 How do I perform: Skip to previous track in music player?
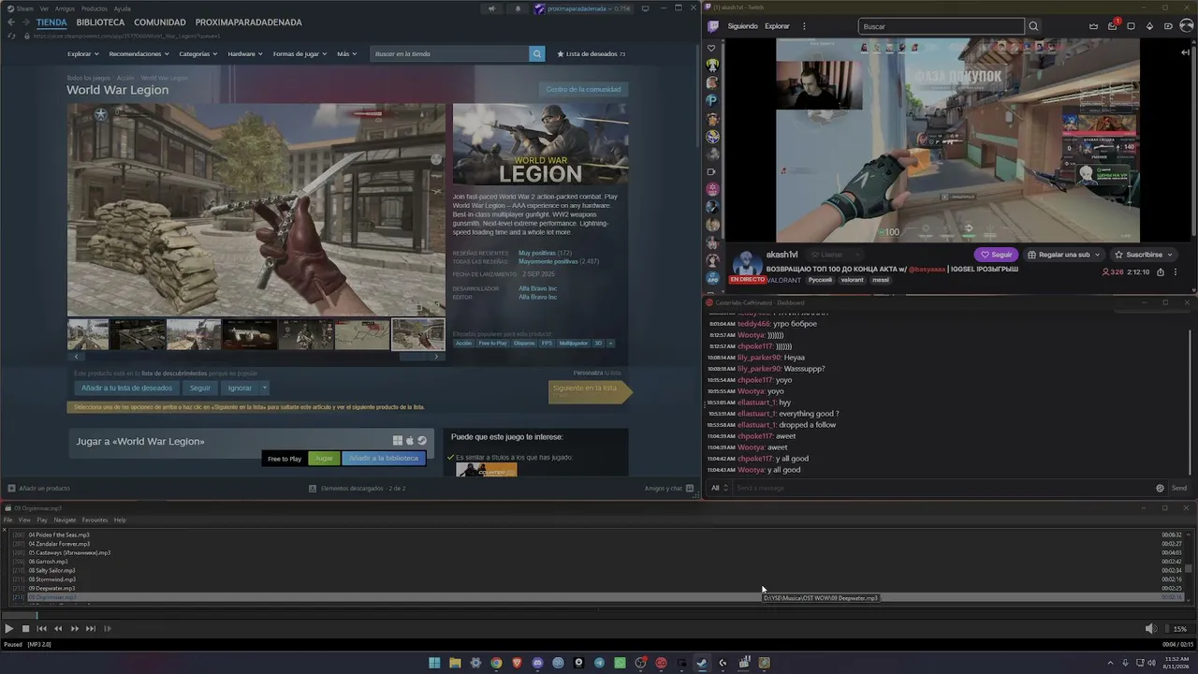click(x=42, y=629)
